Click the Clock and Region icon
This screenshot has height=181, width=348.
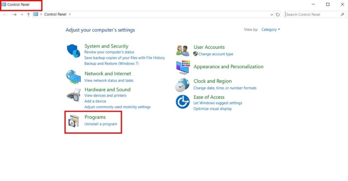coord(182,85)
